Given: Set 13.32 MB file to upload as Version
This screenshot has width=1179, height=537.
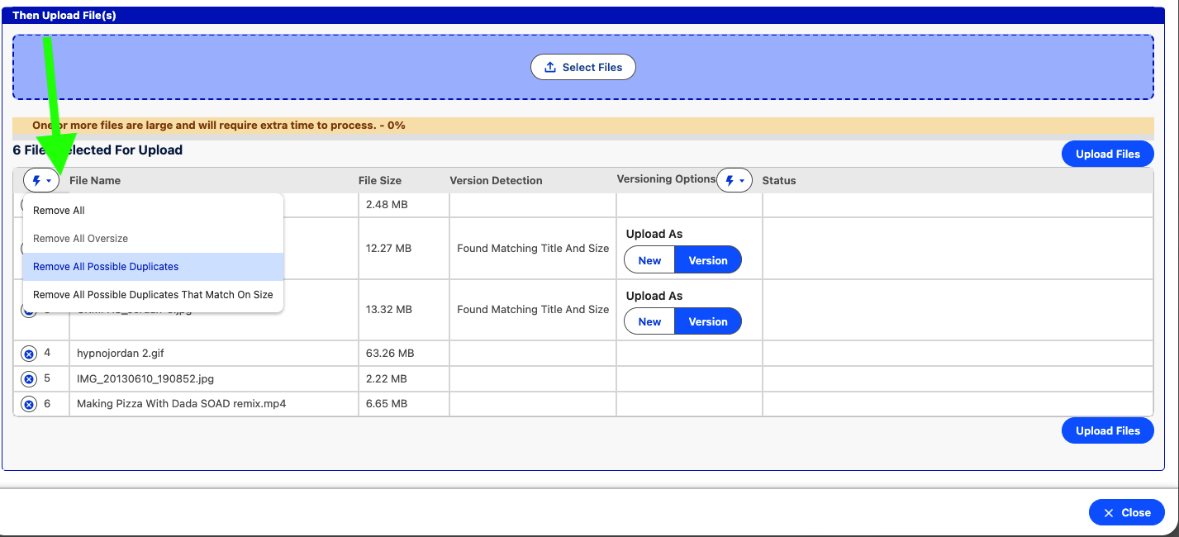Looking at the screenshot, I should tap(708, 321).
